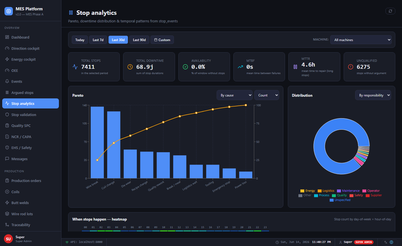402x246 pixels.
Task: Navigate to Traceability
Action: click(31, 225)
